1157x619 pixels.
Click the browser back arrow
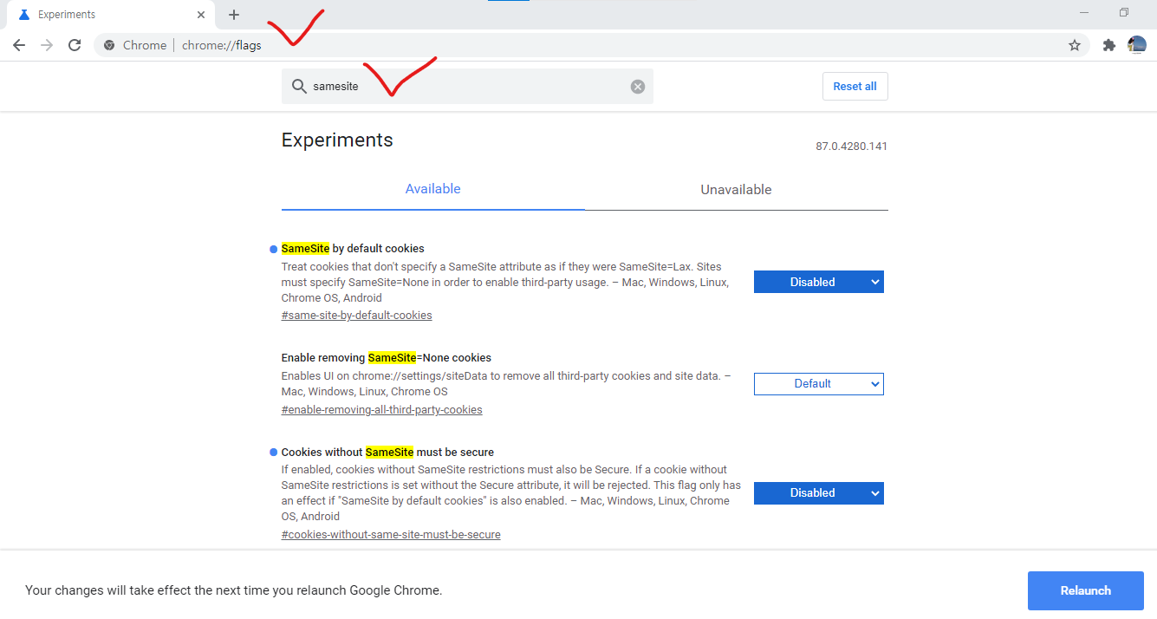pyautogui.click(x=19, y=45)
